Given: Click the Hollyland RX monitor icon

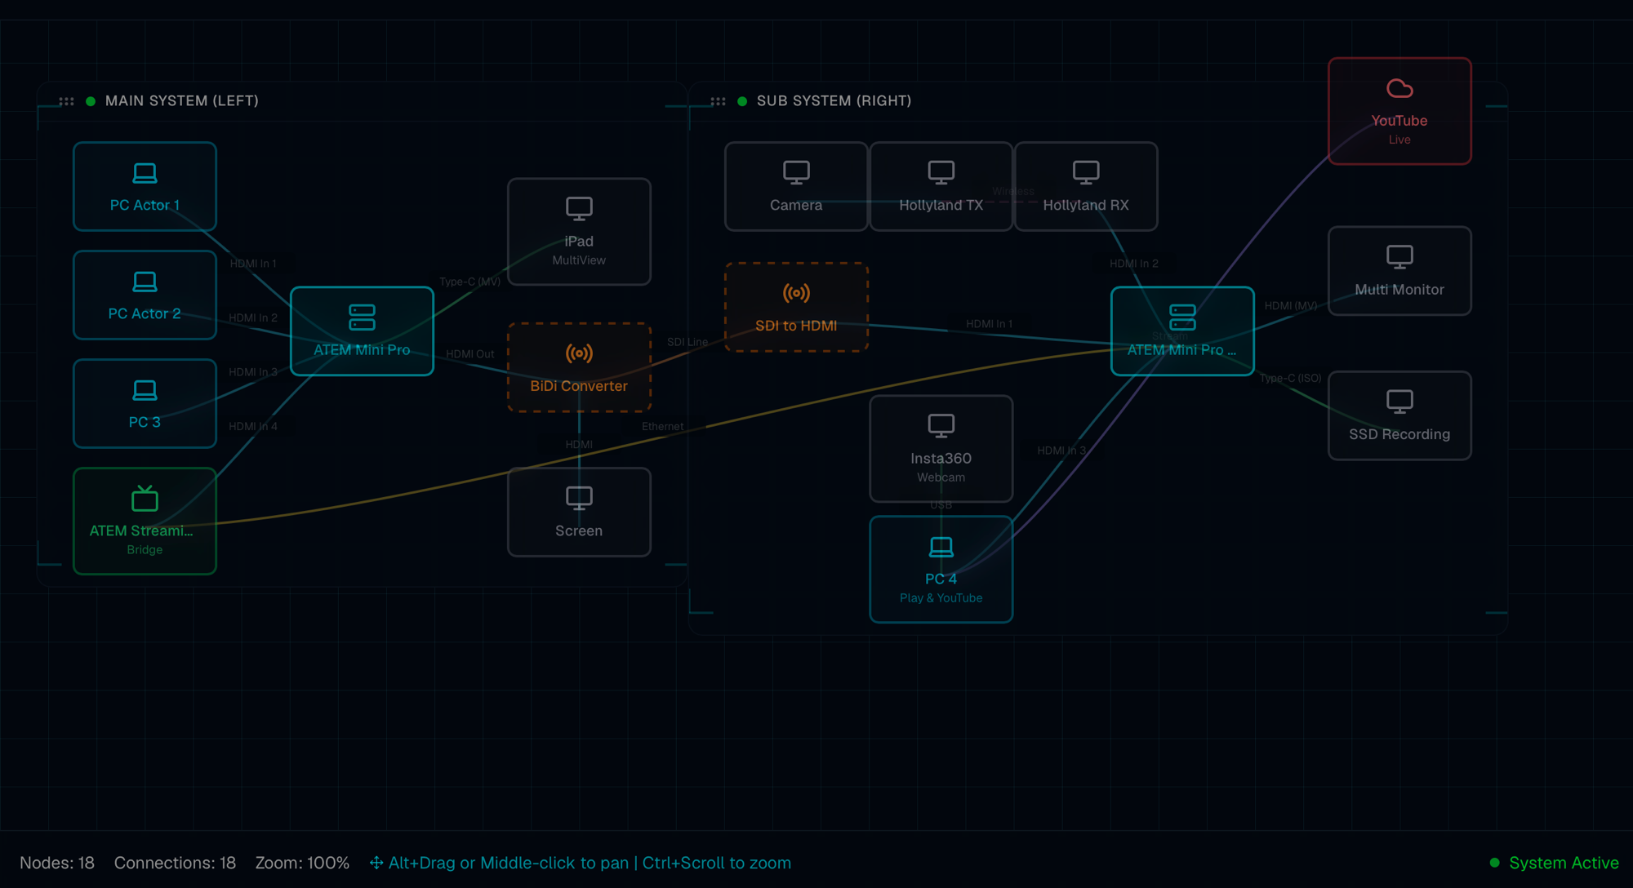Looking at the screenshot, I should click(1086, 172).
